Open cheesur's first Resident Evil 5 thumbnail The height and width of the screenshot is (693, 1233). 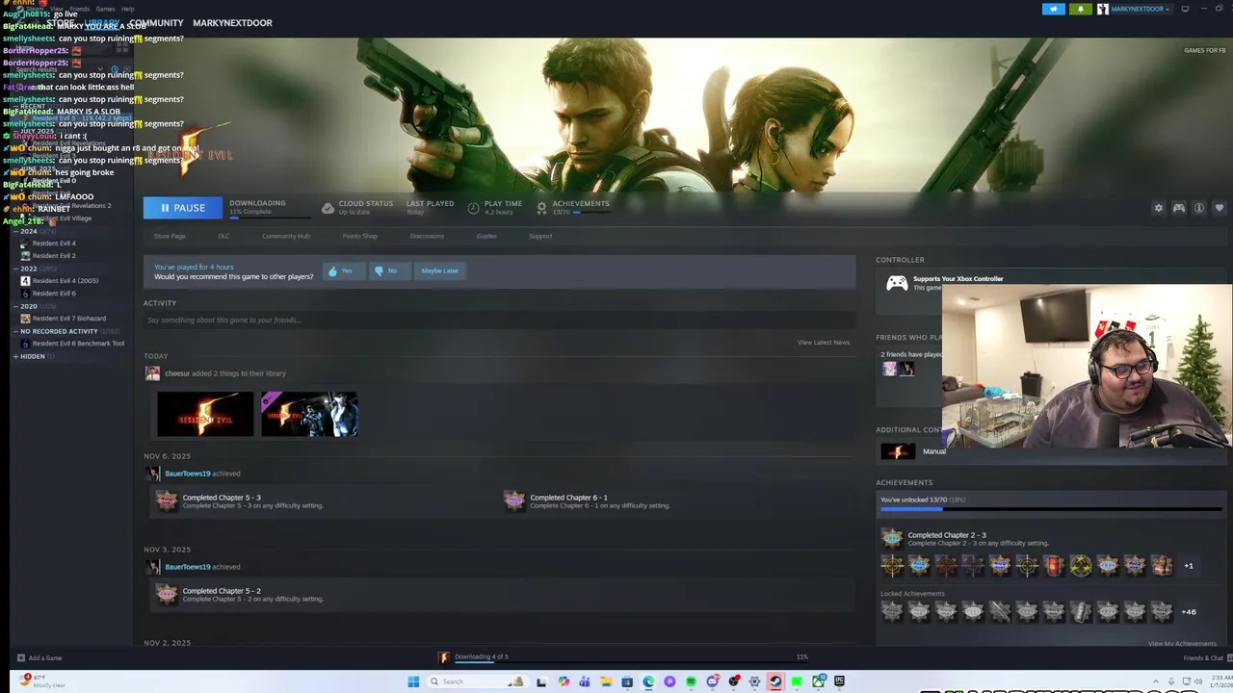[205, 414]
